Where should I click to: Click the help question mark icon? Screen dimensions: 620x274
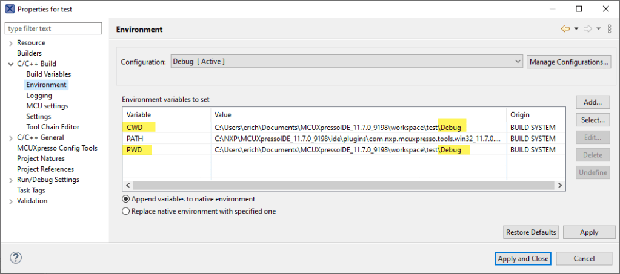pyautogui.click(x=16, y=258)
